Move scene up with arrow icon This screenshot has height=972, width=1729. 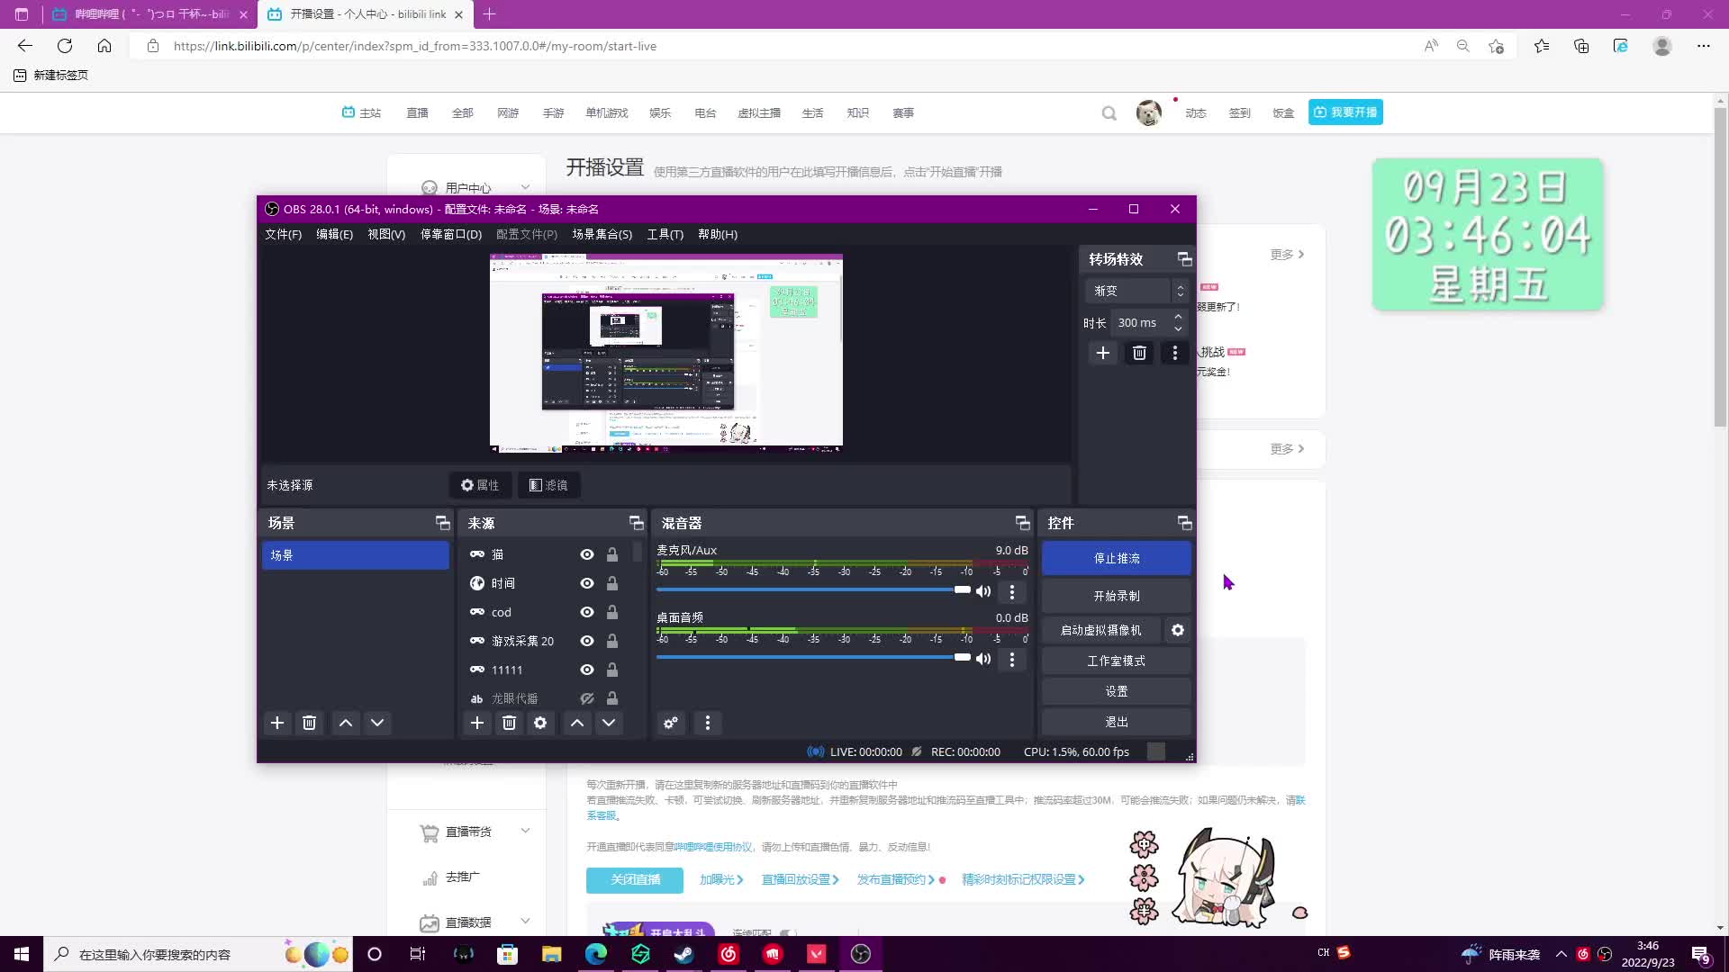346,723
